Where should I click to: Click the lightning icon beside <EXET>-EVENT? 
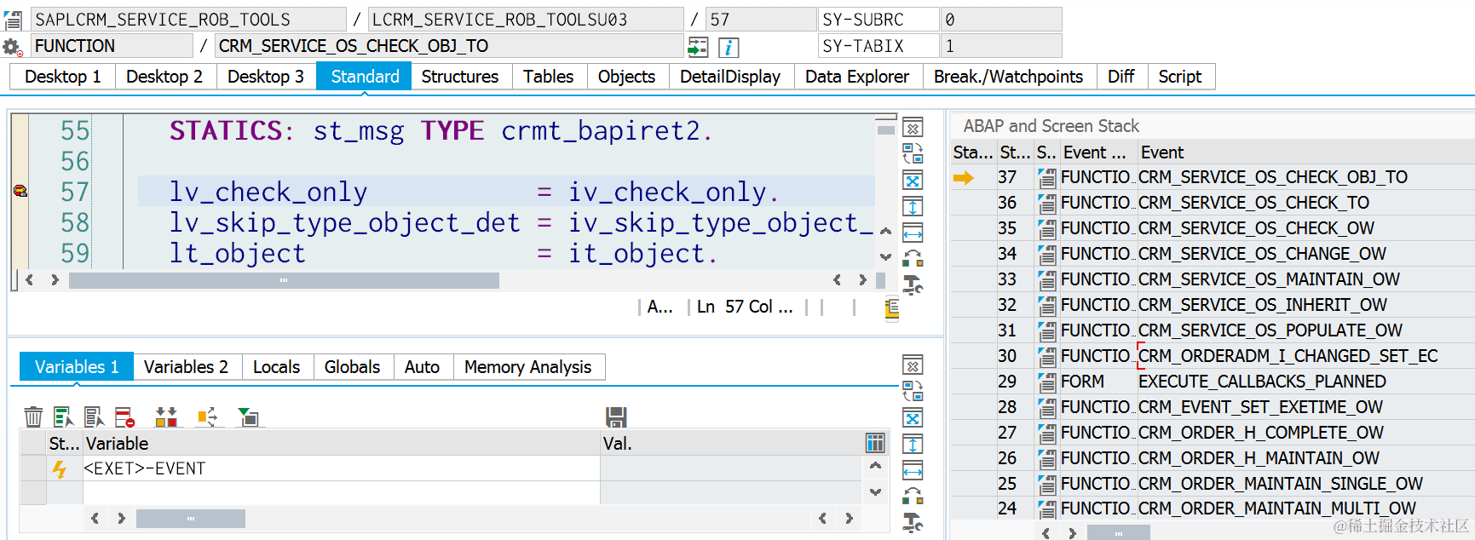pyautogui.click(x=60, y=468)
